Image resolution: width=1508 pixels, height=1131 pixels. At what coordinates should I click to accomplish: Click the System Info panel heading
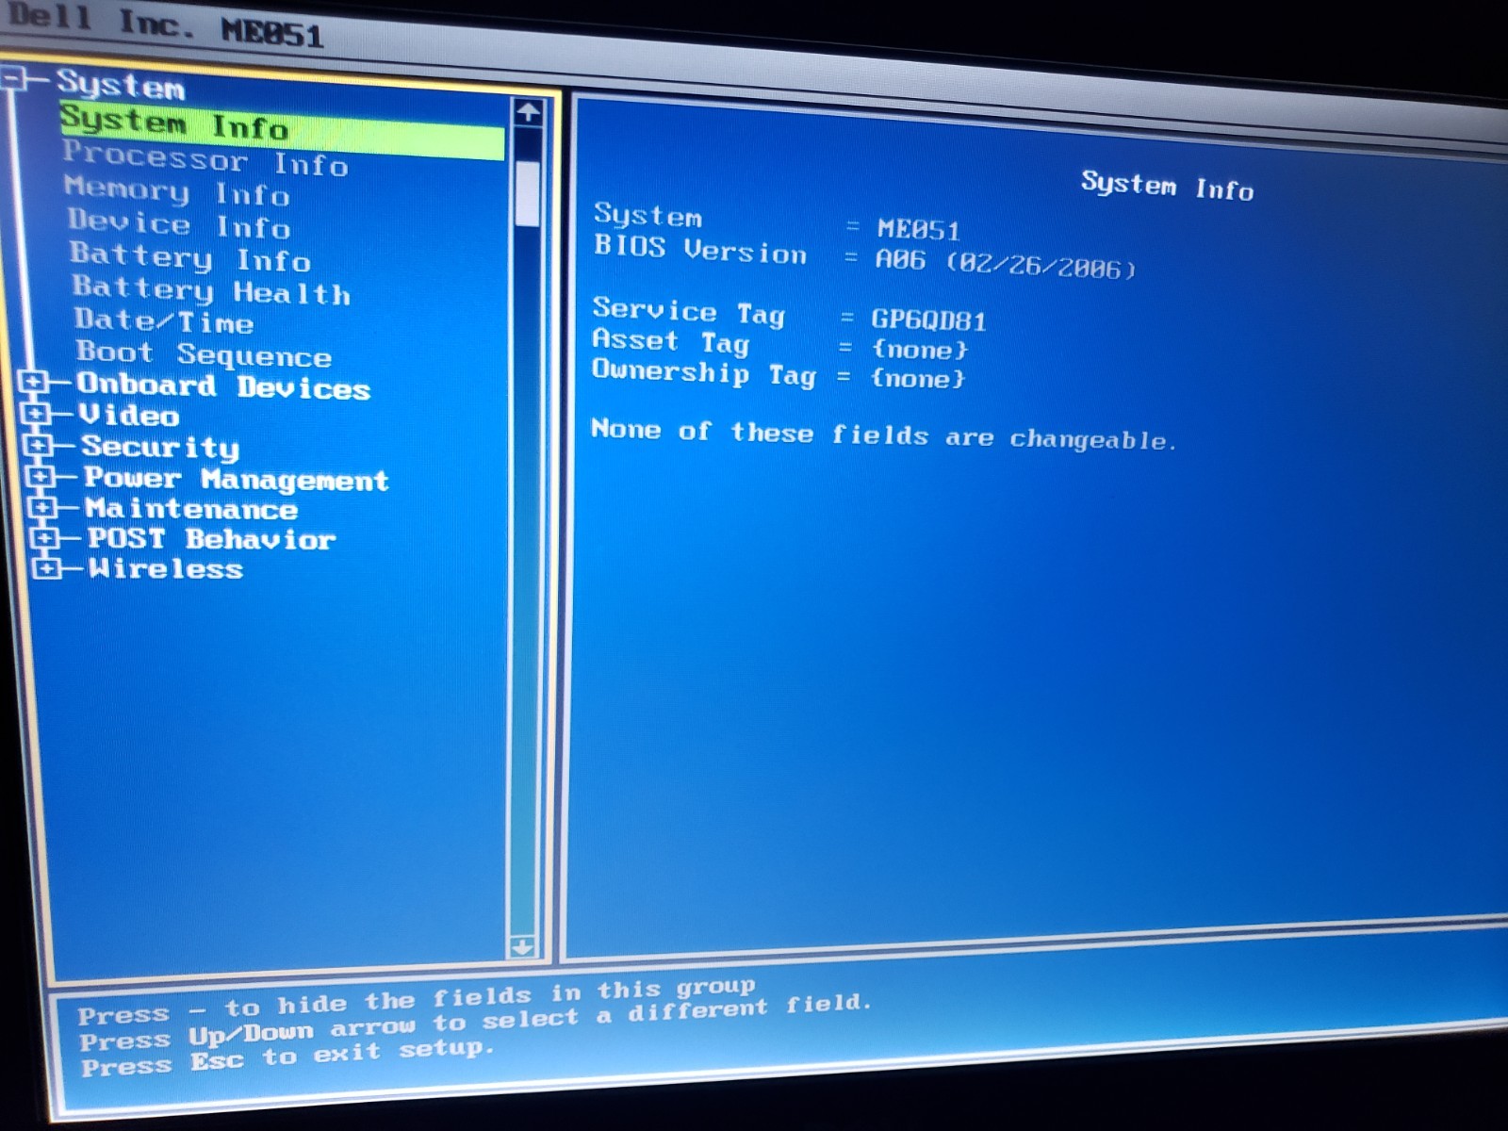(1167, 186)
